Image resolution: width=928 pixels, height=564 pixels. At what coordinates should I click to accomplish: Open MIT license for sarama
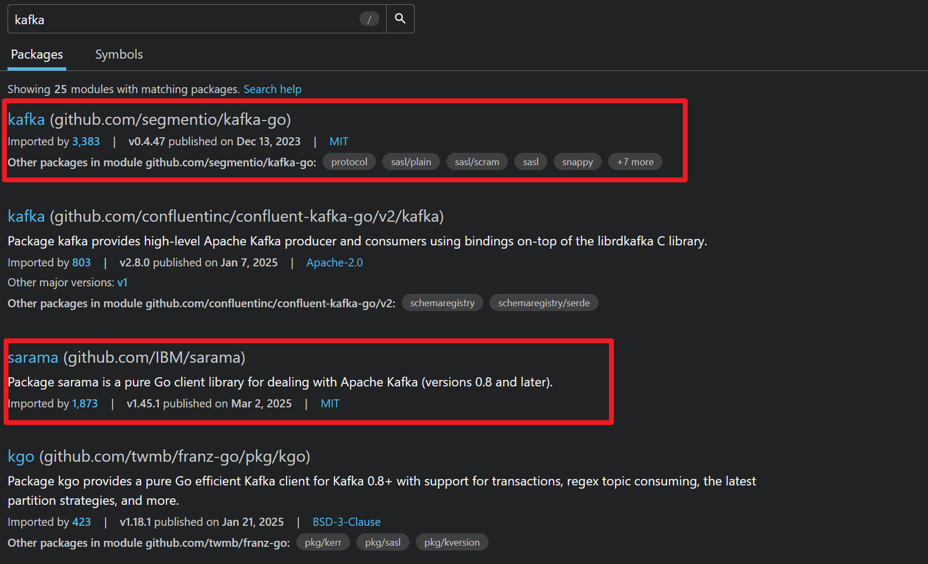[x=330, y=404]
